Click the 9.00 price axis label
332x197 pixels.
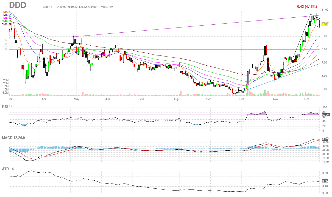[324, 36]
